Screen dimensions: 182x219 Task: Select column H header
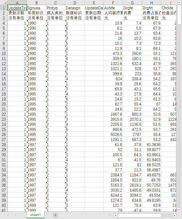pos(152,3)
